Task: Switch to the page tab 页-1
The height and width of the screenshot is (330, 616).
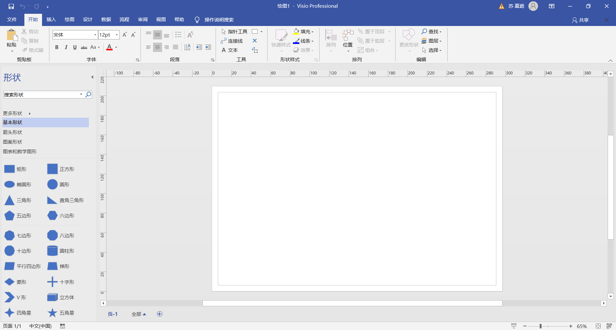Action: pyautogui.click(x=113, y=314)
